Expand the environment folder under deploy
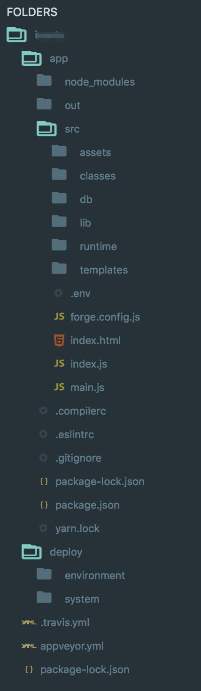Image resolution: width=201 pixels, height=691 pixels. [95, 575]
